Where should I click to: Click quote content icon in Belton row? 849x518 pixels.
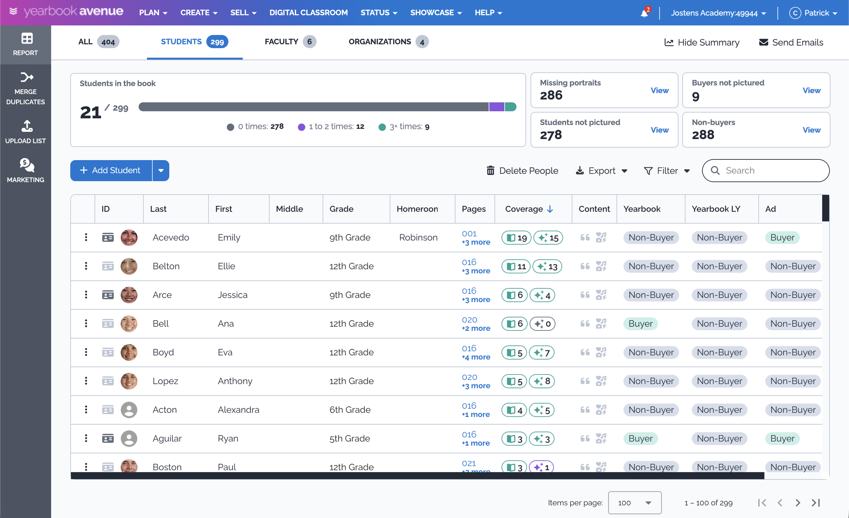click(x=585, y=266)
